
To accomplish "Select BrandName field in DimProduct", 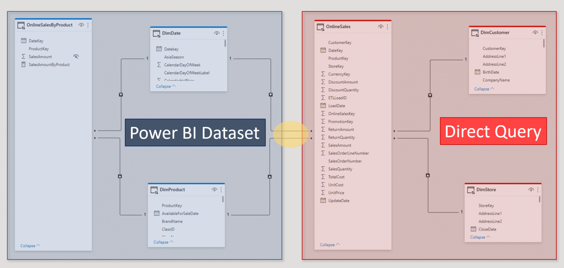I will click(x=172, y=221).
